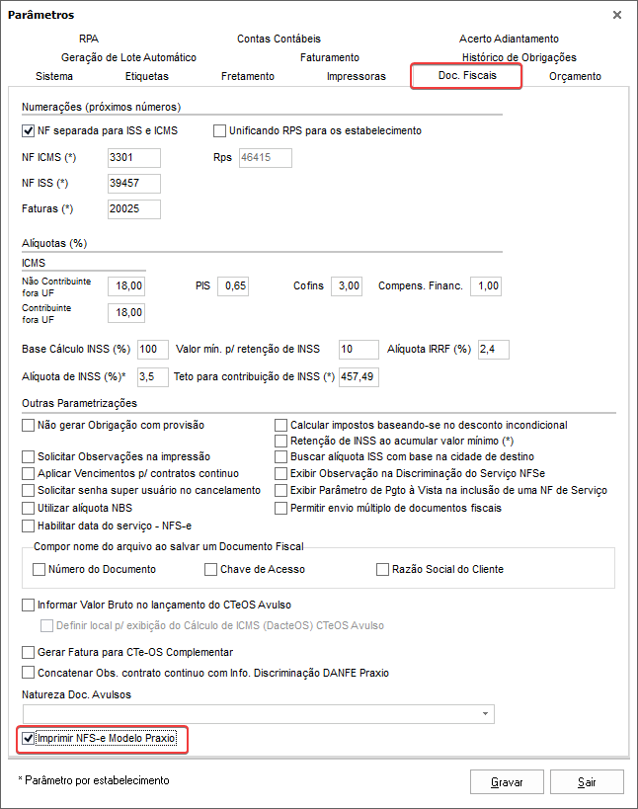The height and width of the screenshot is (809, 638).
Task: Edit Não Contribuinte fora UF rate
Action: point(126,286)
